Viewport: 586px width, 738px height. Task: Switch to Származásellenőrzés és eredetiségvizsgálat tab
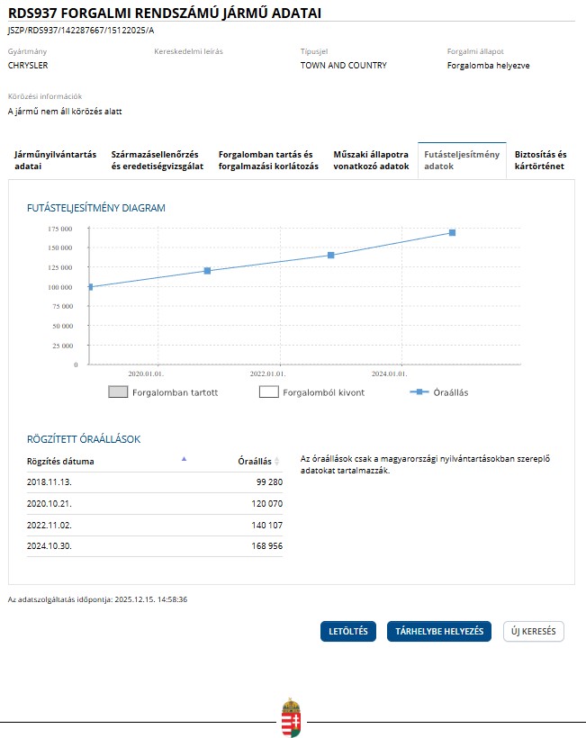[157, 160]
